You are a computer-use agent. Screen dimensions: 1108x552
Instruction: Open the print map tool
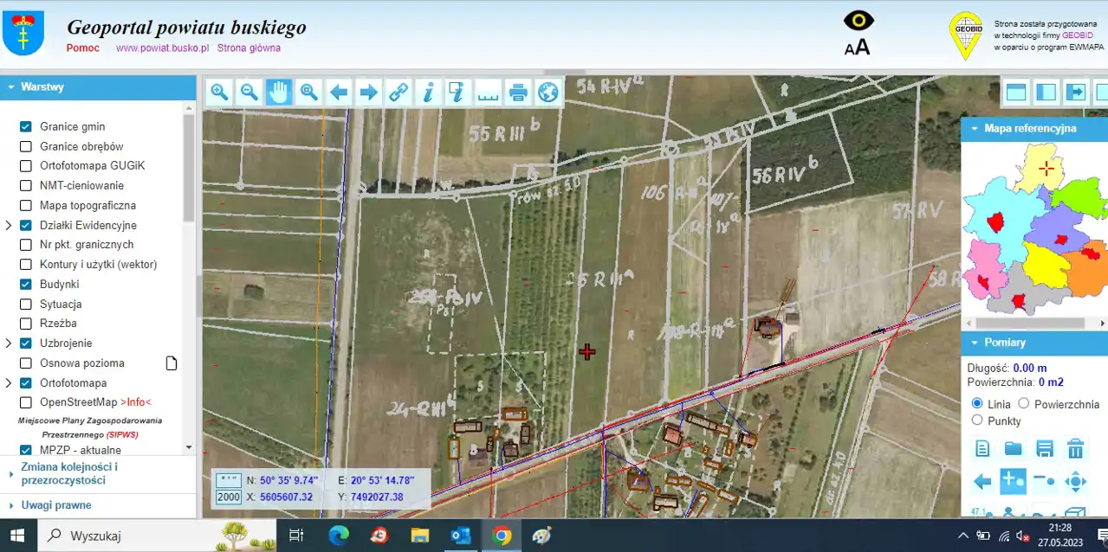pyautogui.click(x=518, y=92)
